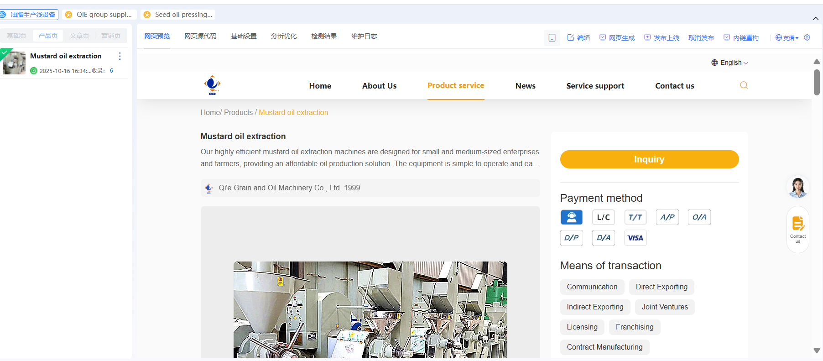Click the orange search magnifier icon

(x=744, y=85)
